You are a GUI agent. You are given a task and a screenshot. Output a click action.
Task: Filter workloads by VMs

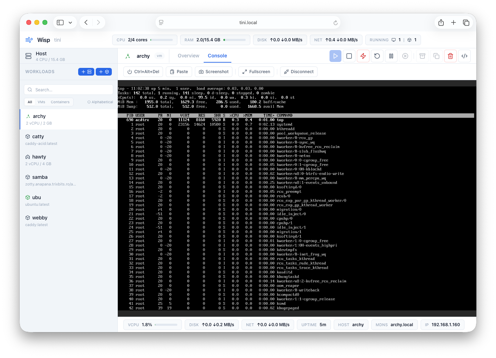click(41, 102)
